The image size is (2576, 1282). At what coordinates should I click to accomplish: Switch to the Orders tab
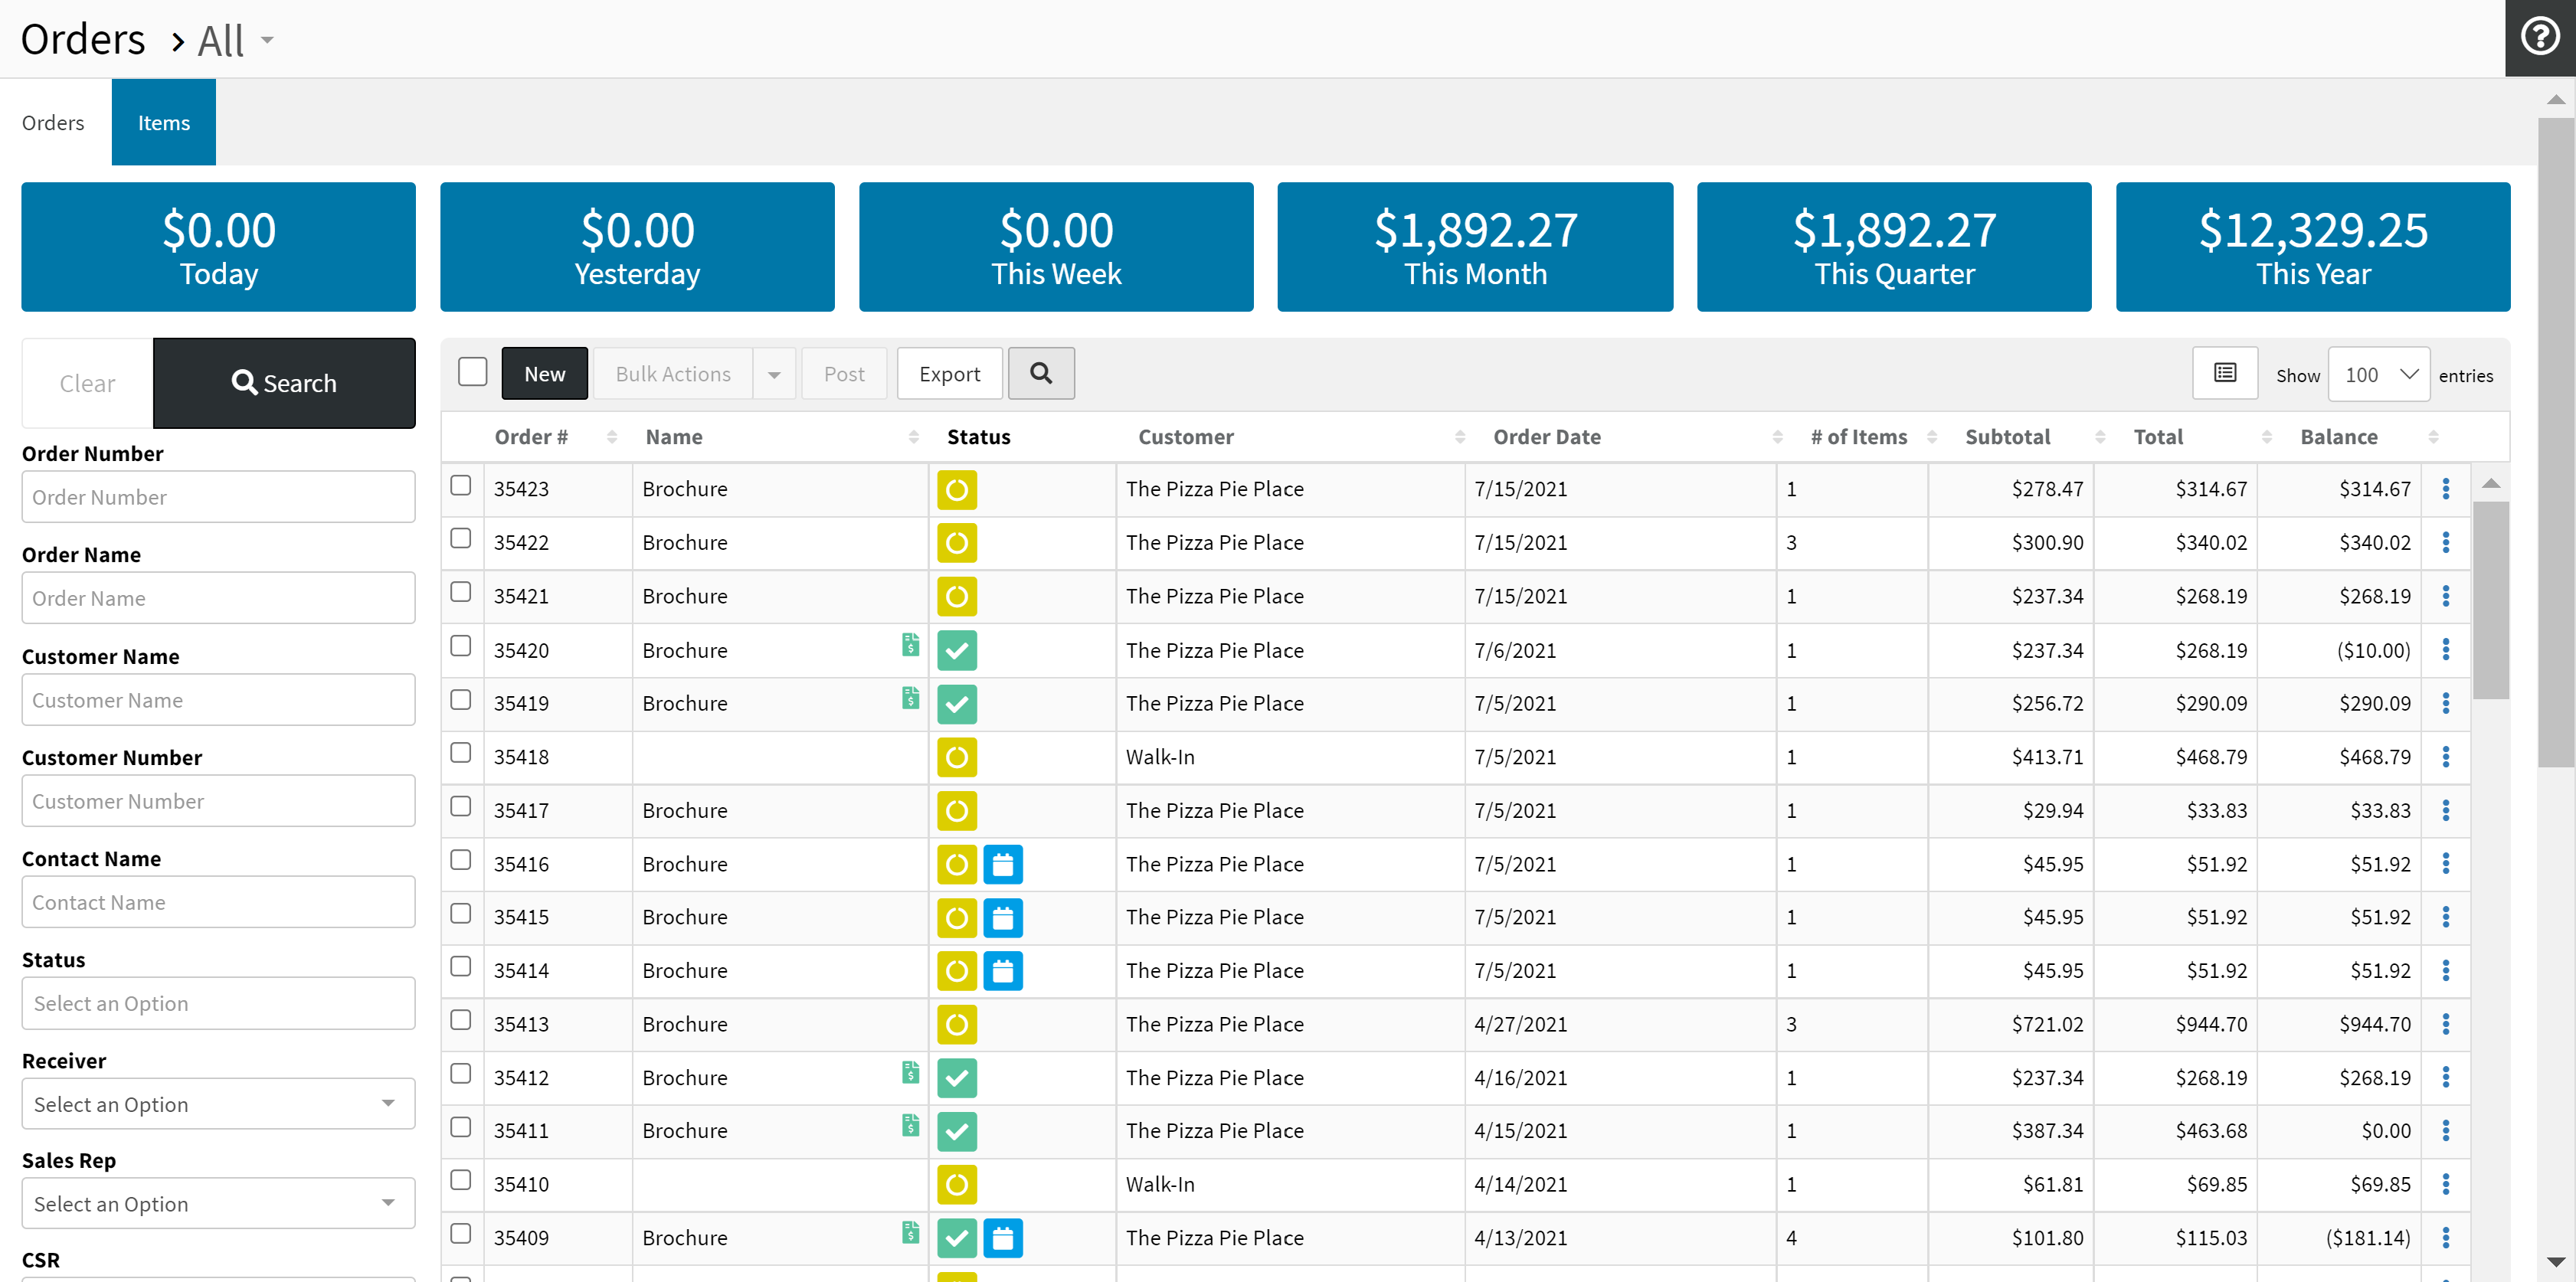[x=53, y=122]
